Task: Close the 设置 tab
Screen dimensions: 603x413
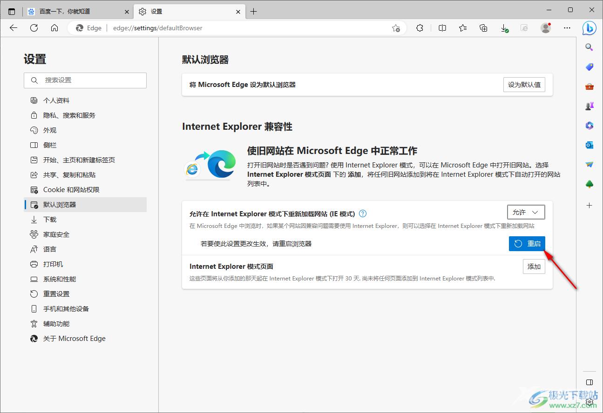Action: coord(238,12)
